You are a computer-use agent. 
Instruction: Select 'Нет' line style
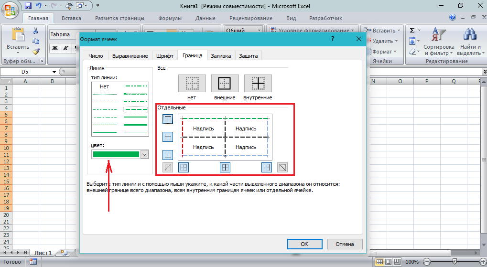click(x=104, y=86)
